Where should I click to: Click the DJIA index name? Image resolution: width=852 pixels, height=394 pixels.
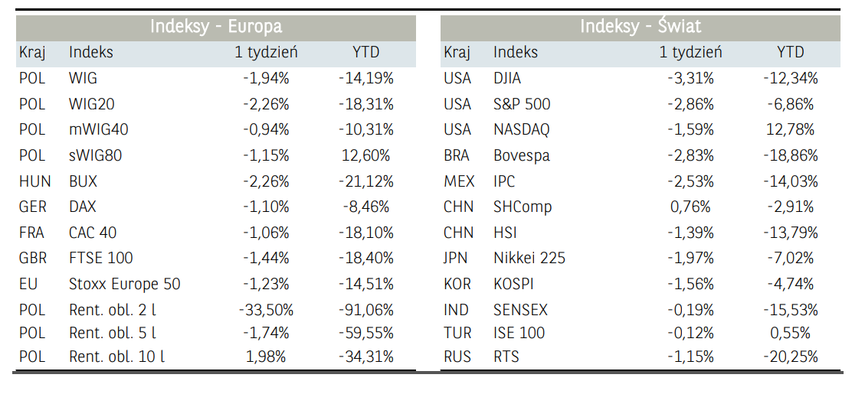coord(510,78)
